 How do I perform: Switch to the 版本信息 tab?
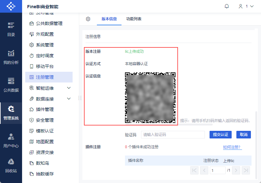109,19
